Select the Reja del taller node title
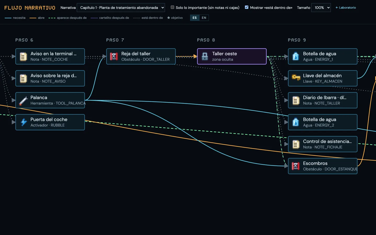The height and width of the screenshot is (235, 376). click(x=136, y=54)
